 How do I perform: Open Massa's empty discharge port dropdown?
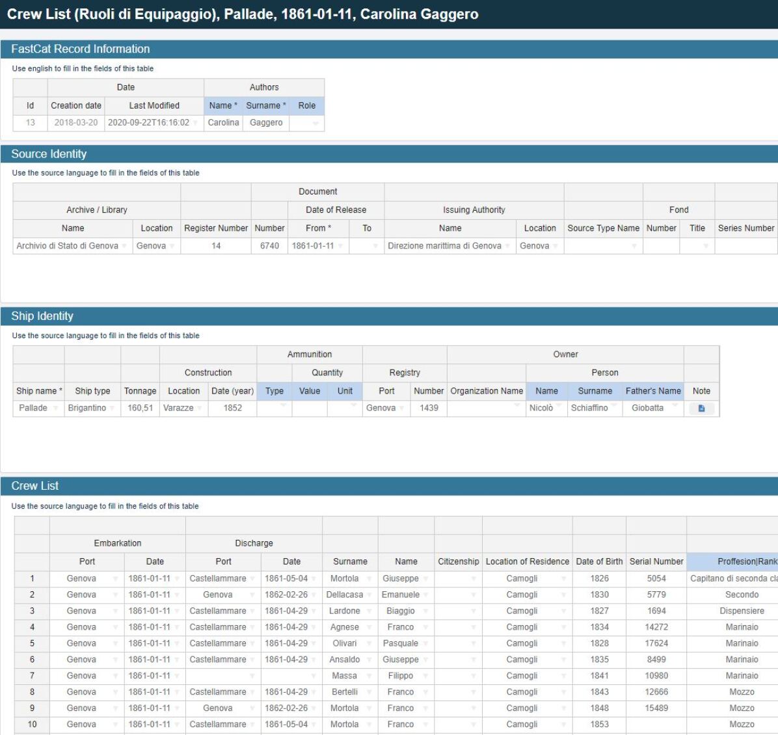click(x=252, y=676)
